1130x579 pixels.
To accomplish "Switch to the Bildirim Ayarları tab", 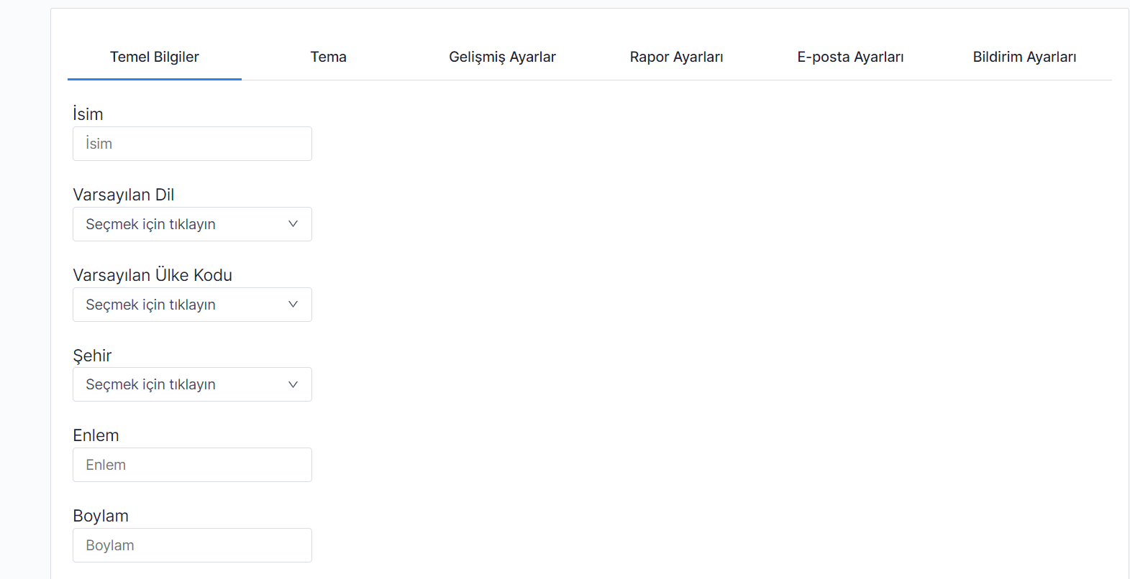I will (1024, 57).
